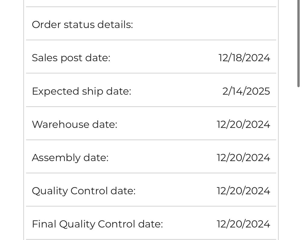Click the date value beside "Quality Control date:" (non-final)

pyautogui.click(x=243, y=191)
